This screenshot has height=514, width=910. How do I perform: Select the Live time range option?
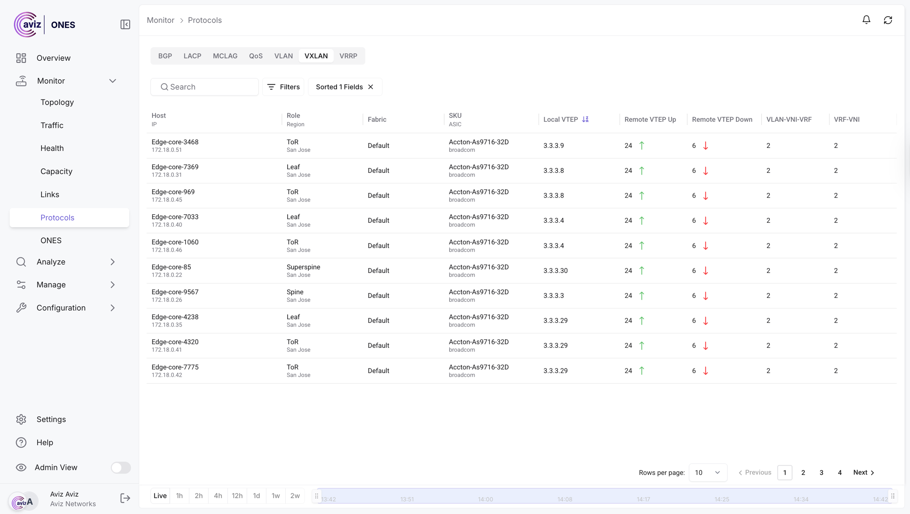pos(160,495)
